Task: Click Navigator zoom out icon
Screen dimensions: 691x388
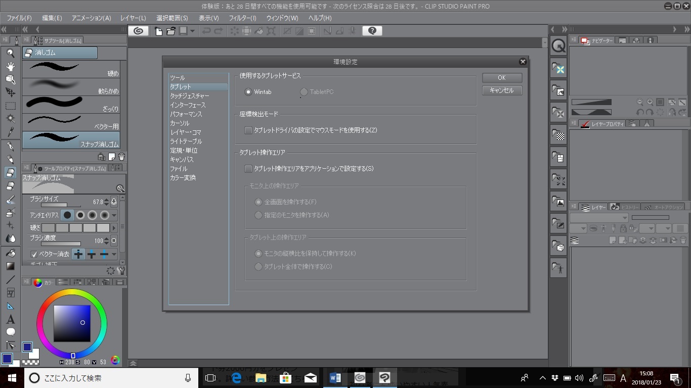Action: pos(640,102)
